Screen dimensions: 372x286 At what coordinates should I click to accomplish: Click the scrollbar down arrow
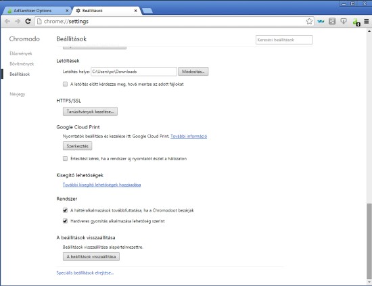tap(369, 282)
